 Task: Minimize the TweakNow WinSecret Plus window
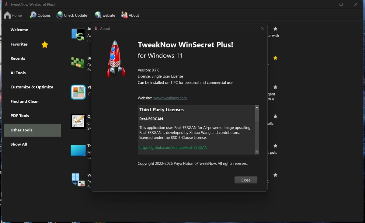pyautogui.click(x=326, y=4)
